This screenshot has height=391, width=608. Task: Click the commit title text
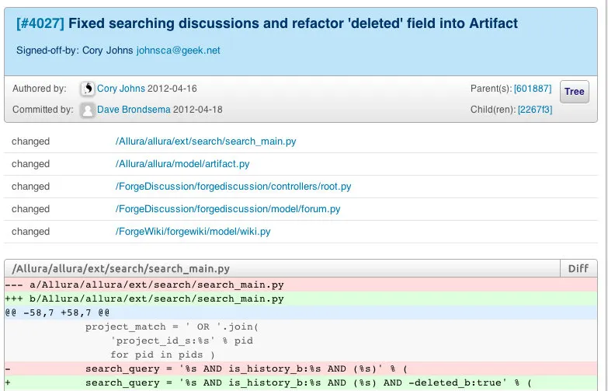[x=293, y=23]
